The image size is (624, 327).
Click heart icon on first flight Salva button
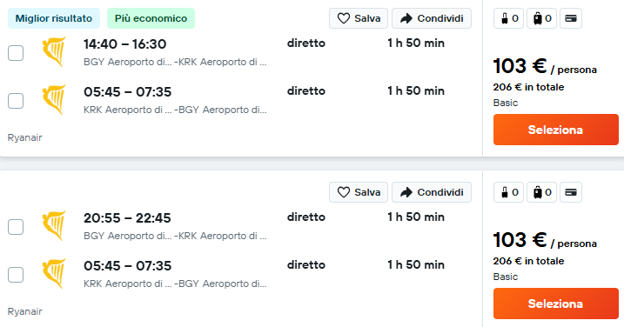[344, 18]
